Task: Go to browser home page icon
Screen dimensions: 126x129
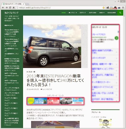Action: coord(14,8)
